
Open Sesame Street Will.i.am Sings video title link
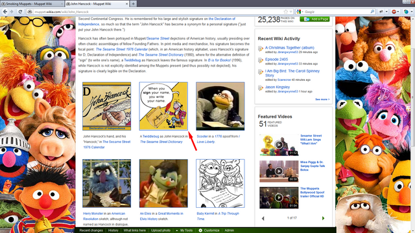pos(311,140)
